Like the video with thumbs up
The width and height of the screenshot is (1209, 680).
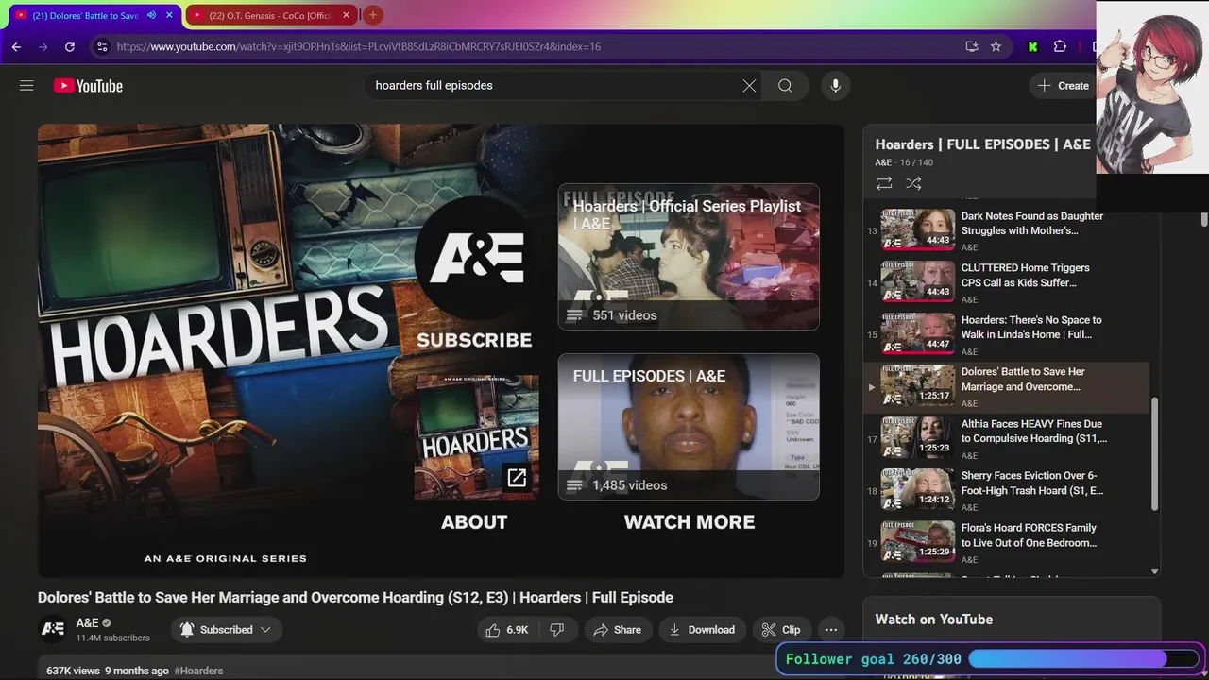click(508, 630)
